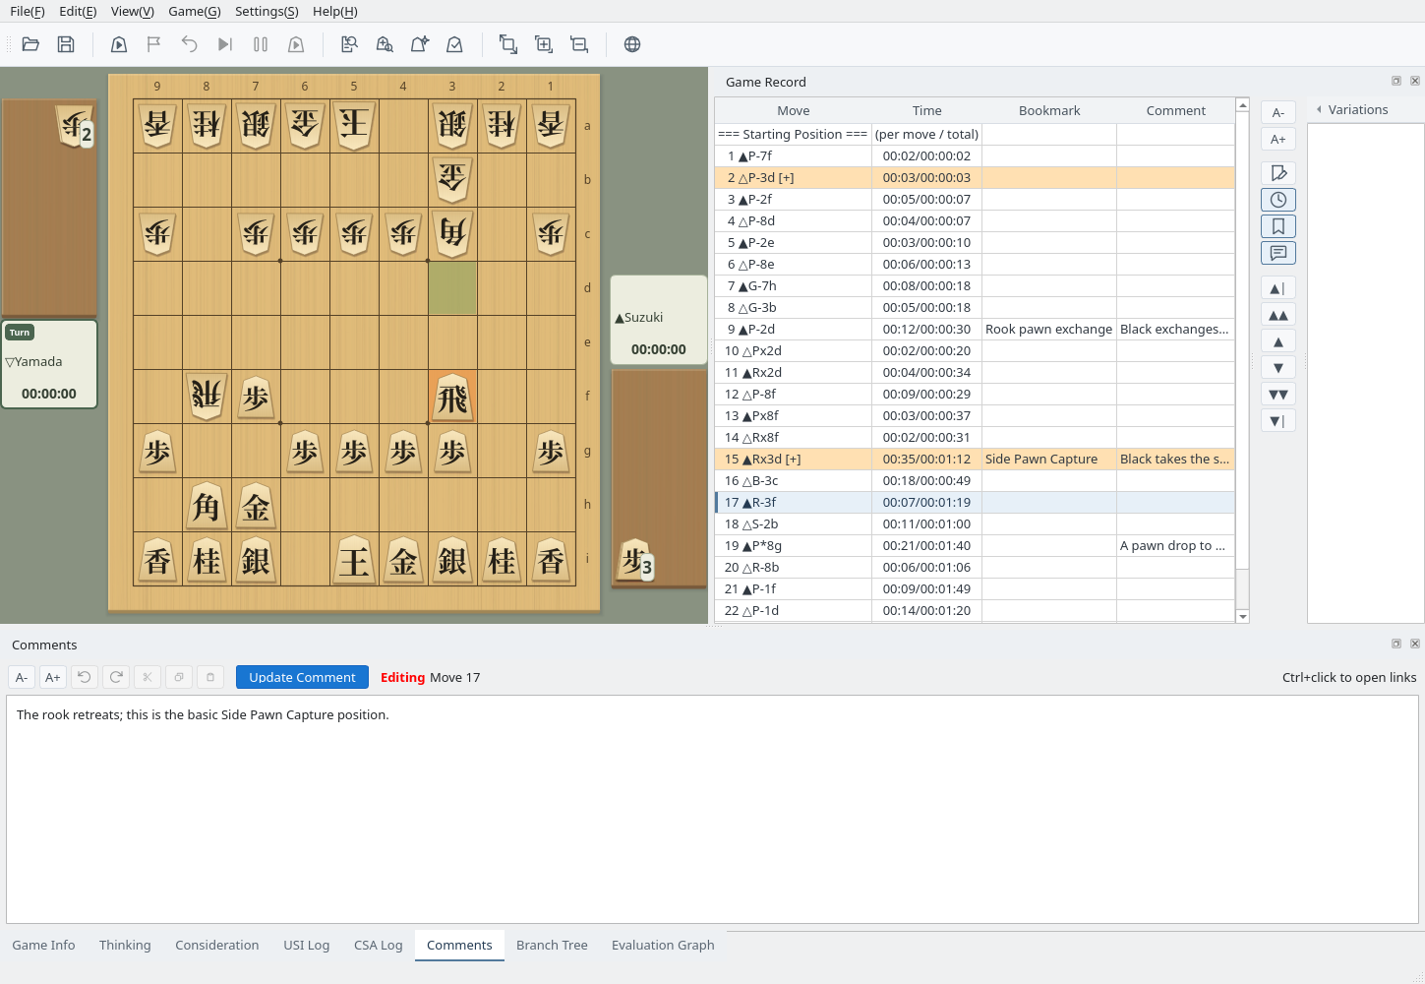
Task: Toggle the Comment column speech-bubble button
Action: click(1278, 253)
